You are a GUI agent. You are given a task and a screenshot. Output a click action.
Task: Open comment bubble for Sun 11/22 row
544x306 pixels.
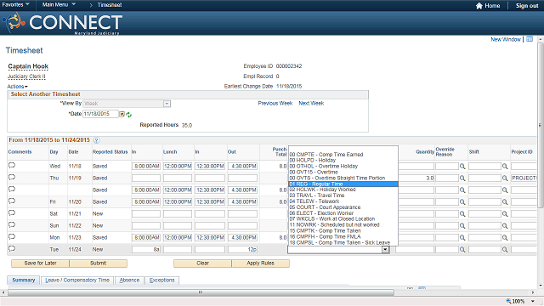(x=12, y=224)
